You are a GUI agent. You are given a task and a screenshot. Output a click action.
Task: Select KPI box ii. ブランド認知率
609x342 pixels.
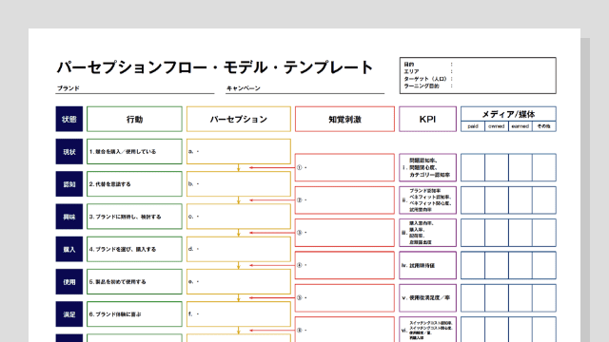pyautogui.click(x=427, y=200)
